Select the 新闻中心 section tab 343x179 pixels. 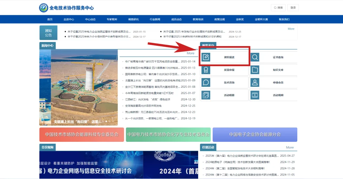tap(47, 45)
